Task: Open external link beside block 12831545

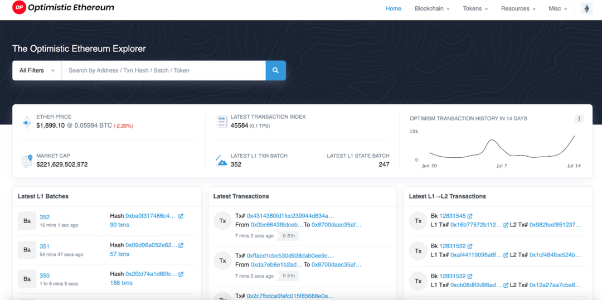Action: point(470,216)
